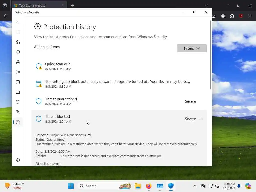Image resolution: width=256 pixels, height=192 pixels.
Task: Open the USD/JPY widget on taskbar
Action: click(14, 186)
